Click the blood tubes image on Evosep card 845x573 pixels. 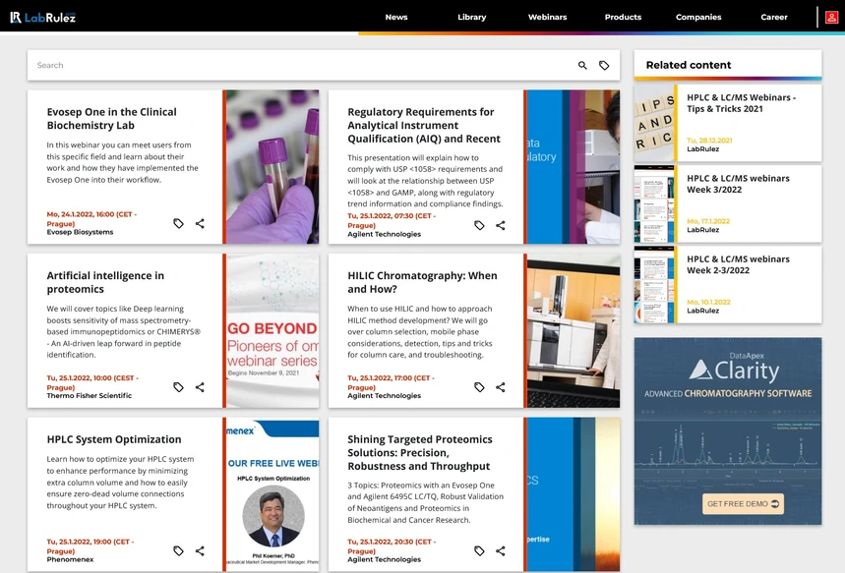[x=272, y=167]
